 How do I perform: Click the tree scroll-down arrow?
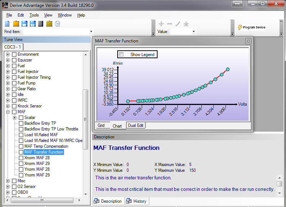click(x=86, y=194)
